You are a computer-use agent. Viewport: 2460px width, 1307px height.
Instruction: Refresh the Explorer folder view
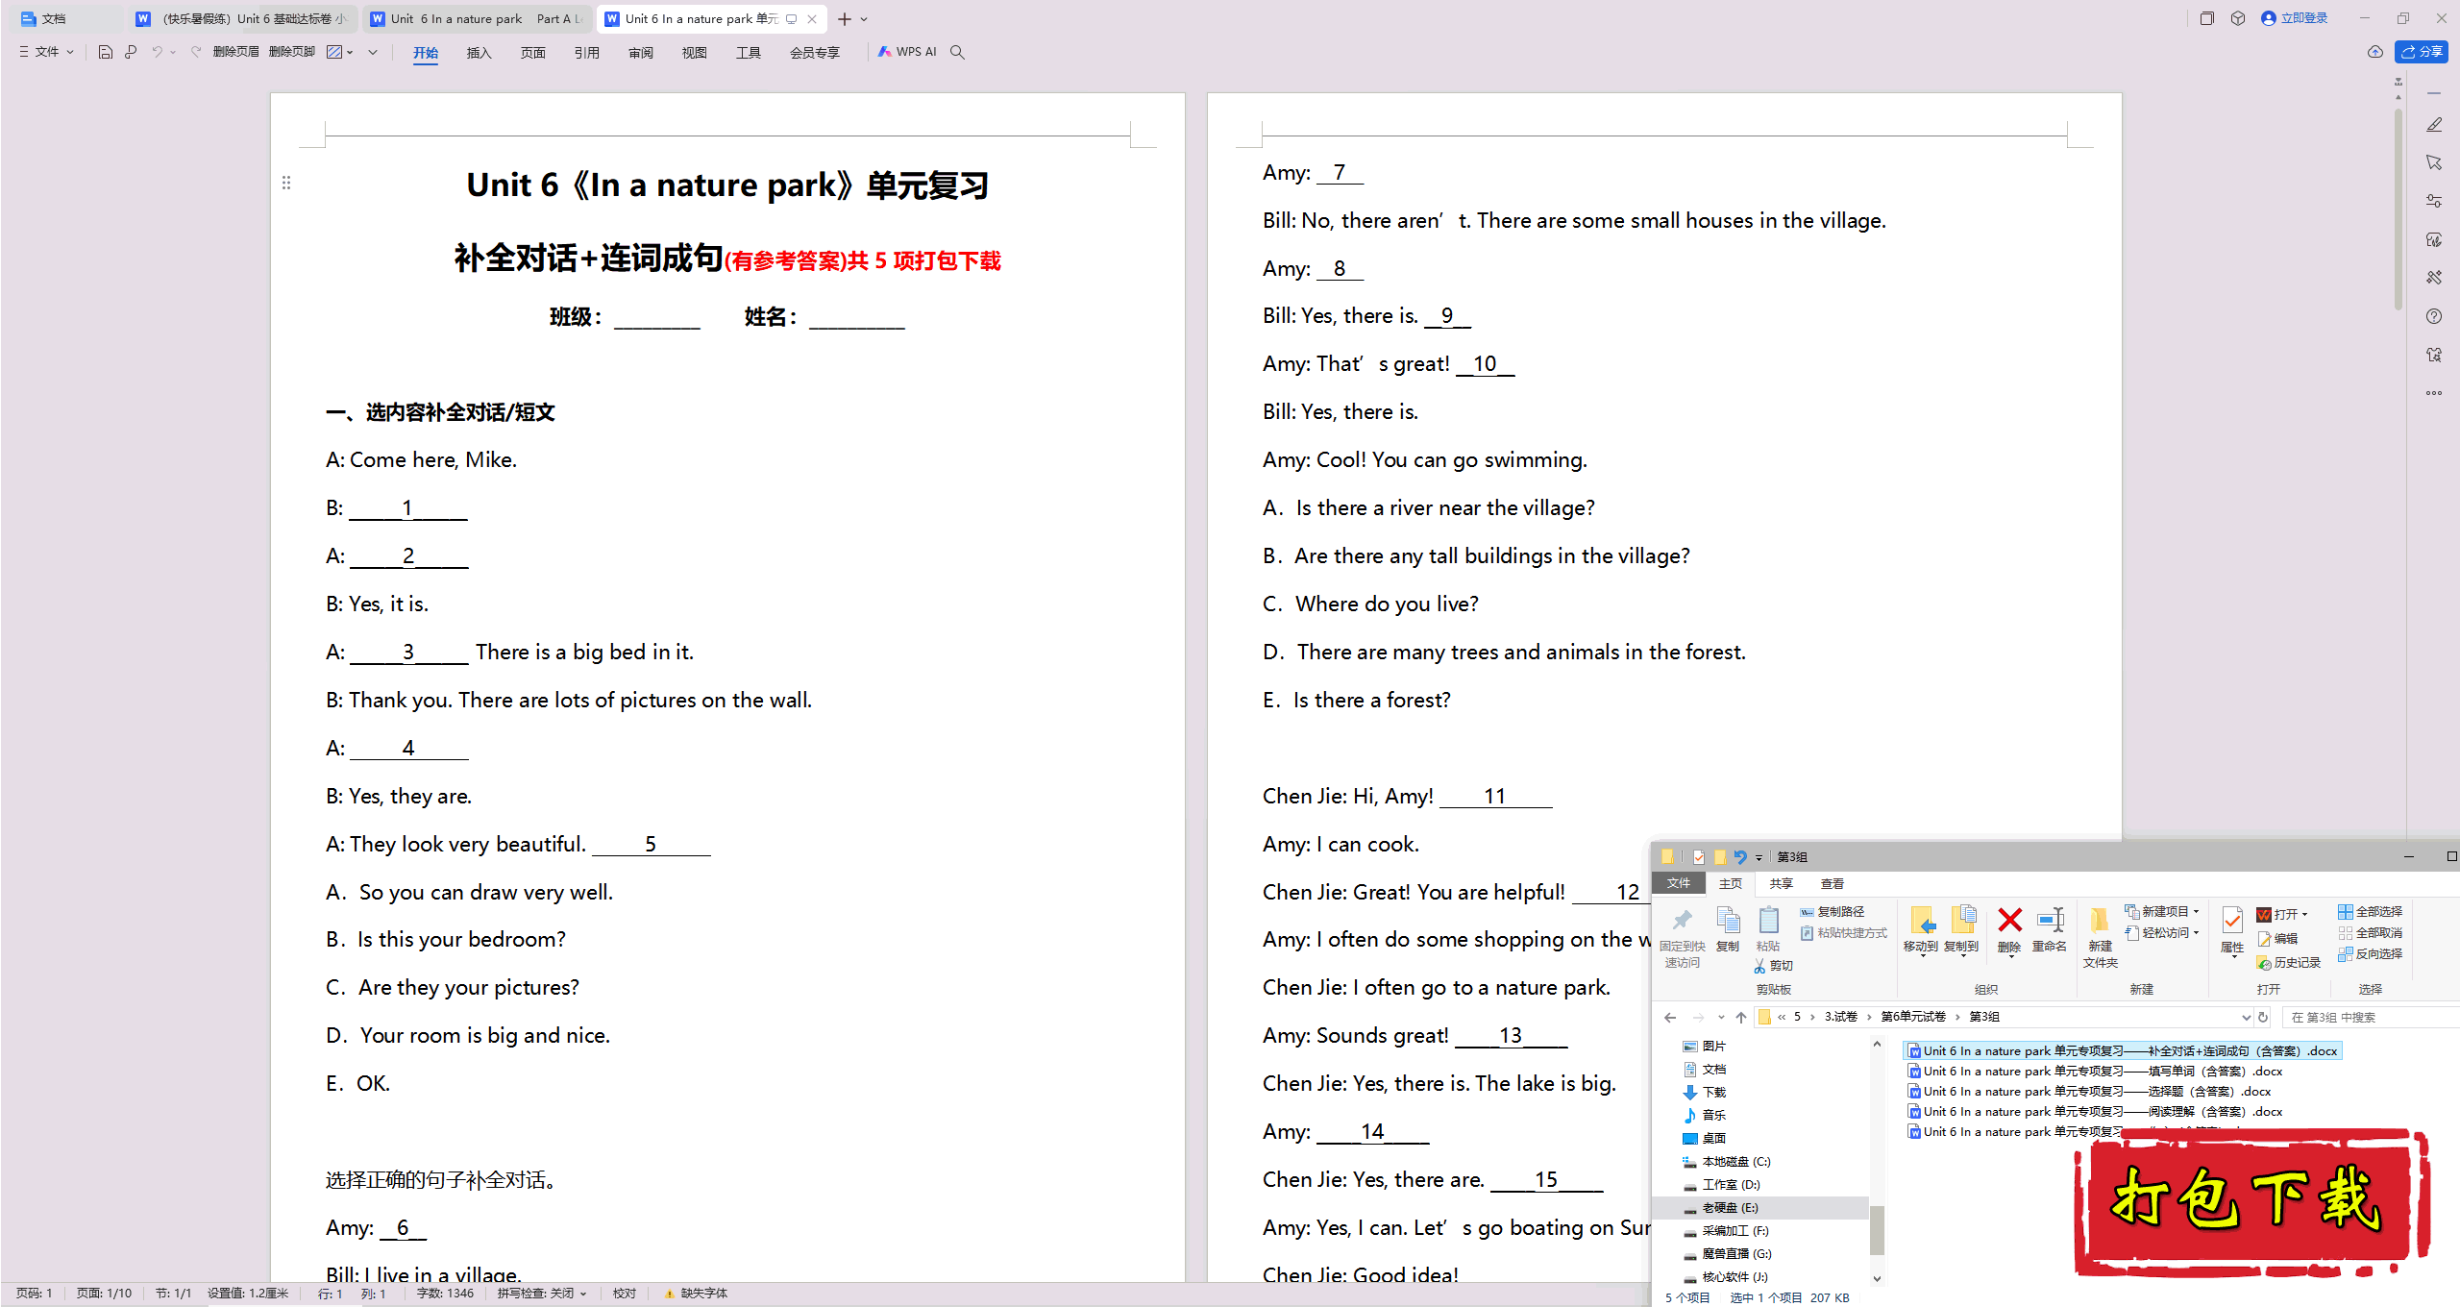coord(2263,1018)
